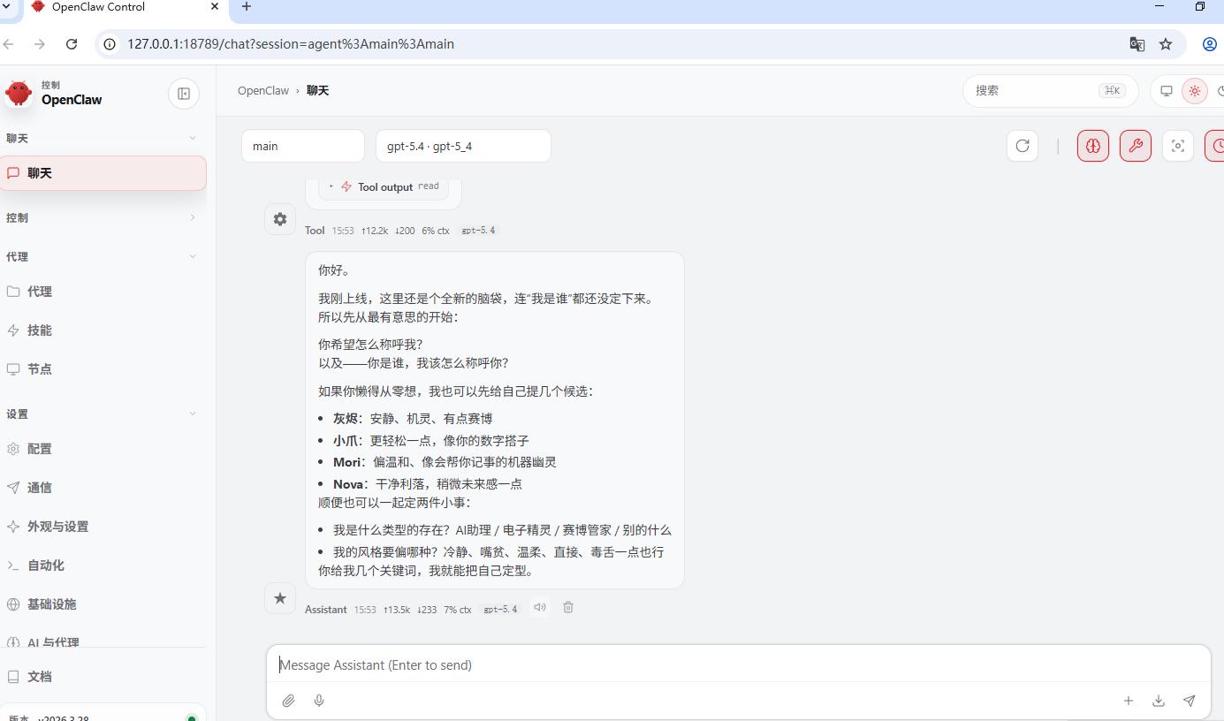Collapse the 设置 section header chevron
The width and height of the screenshot is (1224, 721).
tap(193, 414)
